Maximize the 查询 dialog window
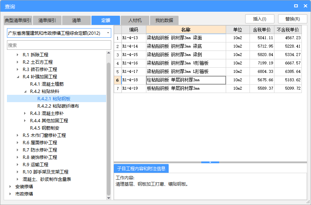 296,6
